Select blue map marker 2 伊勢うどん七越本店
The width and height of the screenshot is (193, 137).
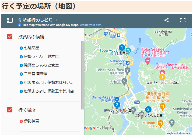[x=117, y=105]
